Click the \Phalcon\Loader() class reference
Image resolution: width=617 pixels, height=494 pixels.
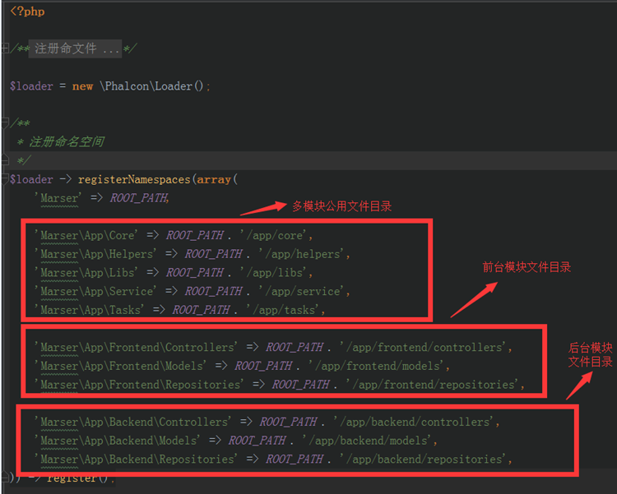tap(154, 85)
